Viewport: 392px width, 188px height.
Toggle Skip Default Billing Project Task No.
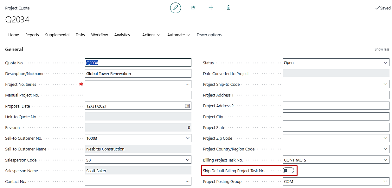(x=288, y=171)
